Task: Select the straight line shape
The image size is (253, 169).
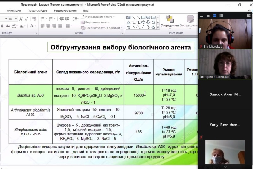Action: point(133,17)
